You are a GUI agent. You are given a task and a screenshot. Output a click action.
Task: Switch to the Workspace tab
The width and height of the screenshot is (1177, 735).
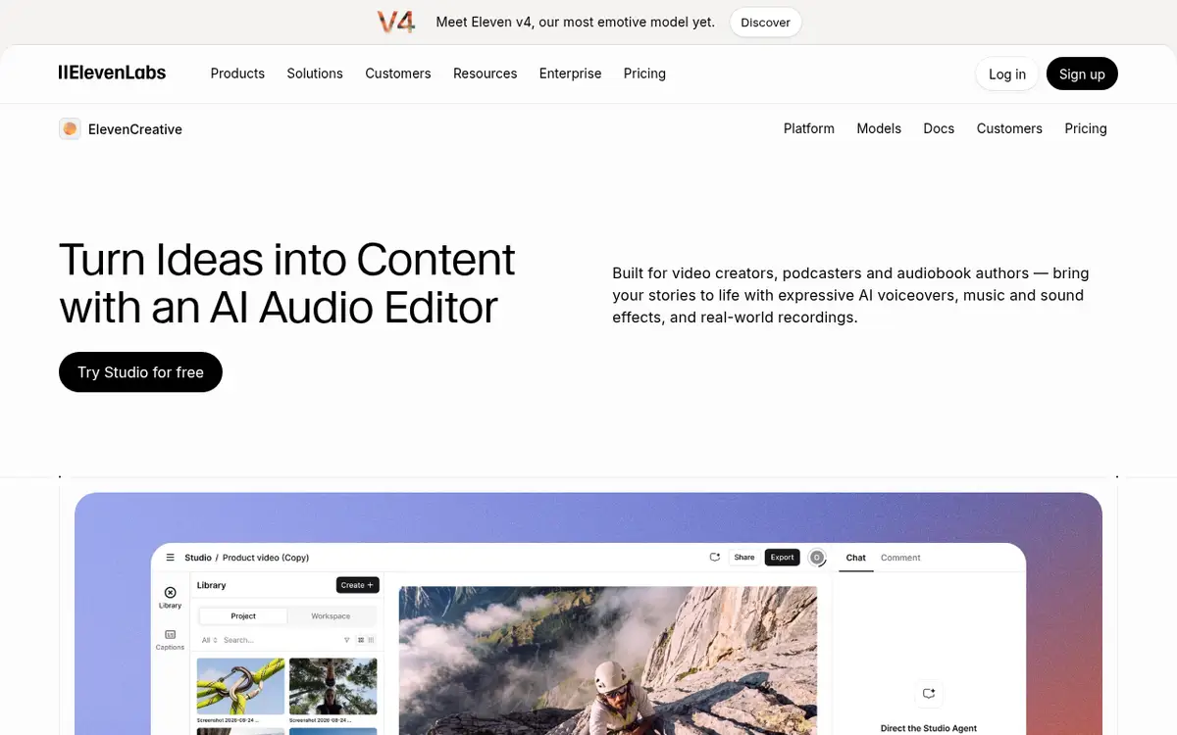coord(331,616)
